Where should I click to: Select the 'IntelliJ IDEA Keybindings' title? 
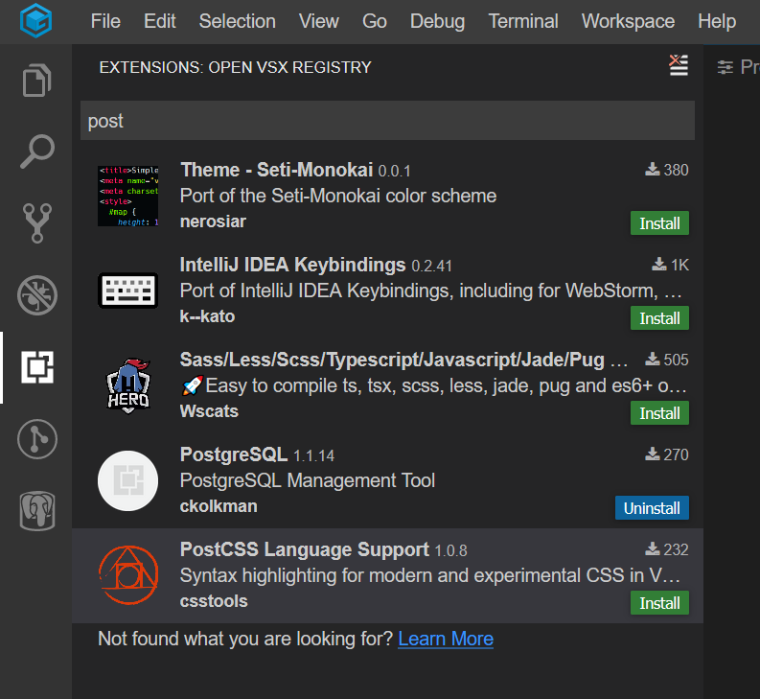pyautogui.click(x=292, y=265)
